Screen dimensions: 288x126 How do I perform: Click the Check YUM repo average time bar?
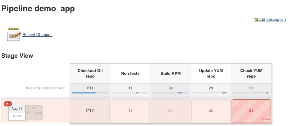click(x=250, y=92)
